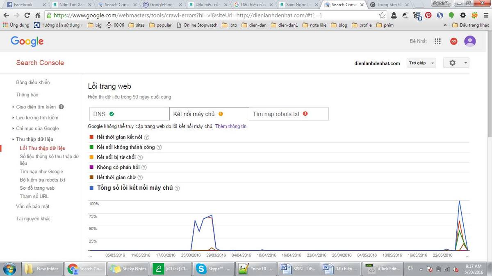The height and width of the screenshot is (276, 492).
Task: Open help icon for Tổng số lỗi kết nối máy chủ
Action: tap(177, 188)
